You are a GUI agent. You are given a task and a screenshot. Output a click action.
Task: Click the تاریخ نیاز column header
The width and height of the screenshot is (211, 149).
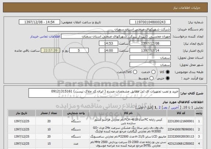22,113
